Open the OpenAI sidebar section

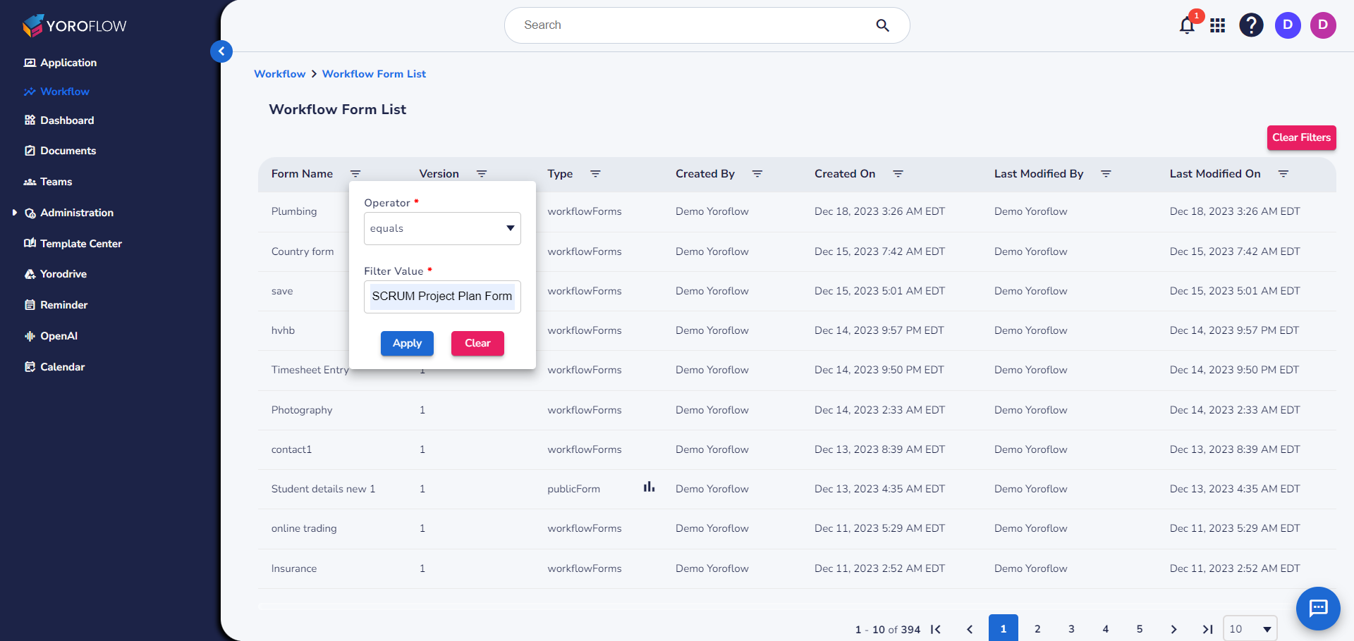pyautogui.click(x=58, y=336)
